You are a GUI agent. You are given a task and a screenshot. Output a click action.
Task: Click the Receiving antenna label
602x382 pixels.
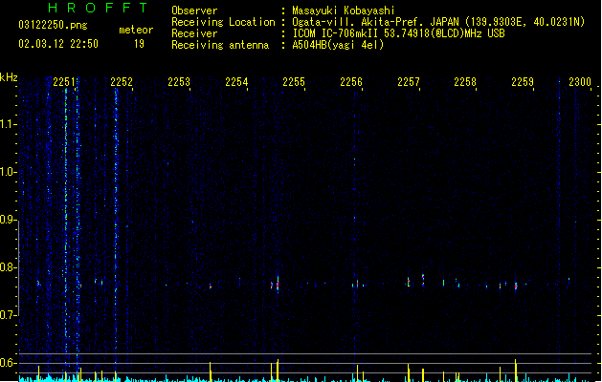[220, 45]
